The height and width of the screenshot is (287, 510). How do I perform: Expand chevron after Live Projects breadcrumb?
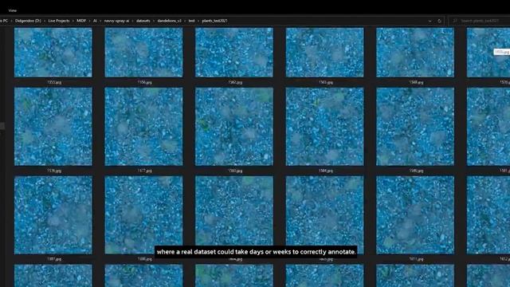pyautogui.click(x=73, y=21)
